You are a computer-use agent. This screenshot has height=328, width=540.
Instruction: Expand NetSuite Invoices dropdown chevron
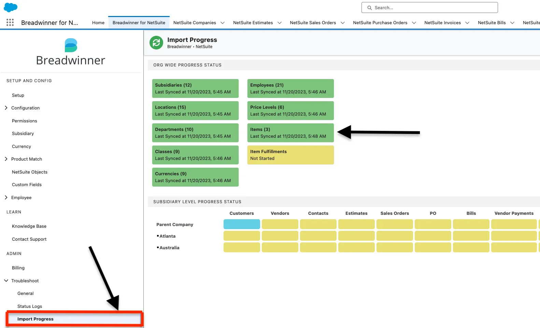pos(467,23)
